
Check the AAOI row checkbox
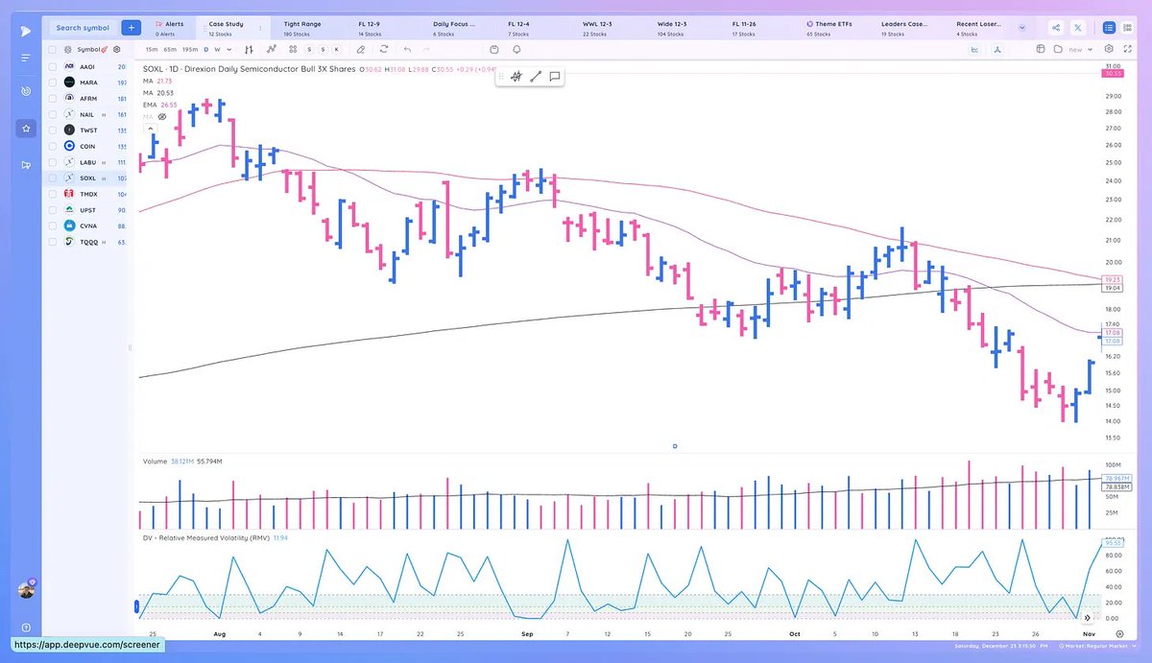(52, 67)
